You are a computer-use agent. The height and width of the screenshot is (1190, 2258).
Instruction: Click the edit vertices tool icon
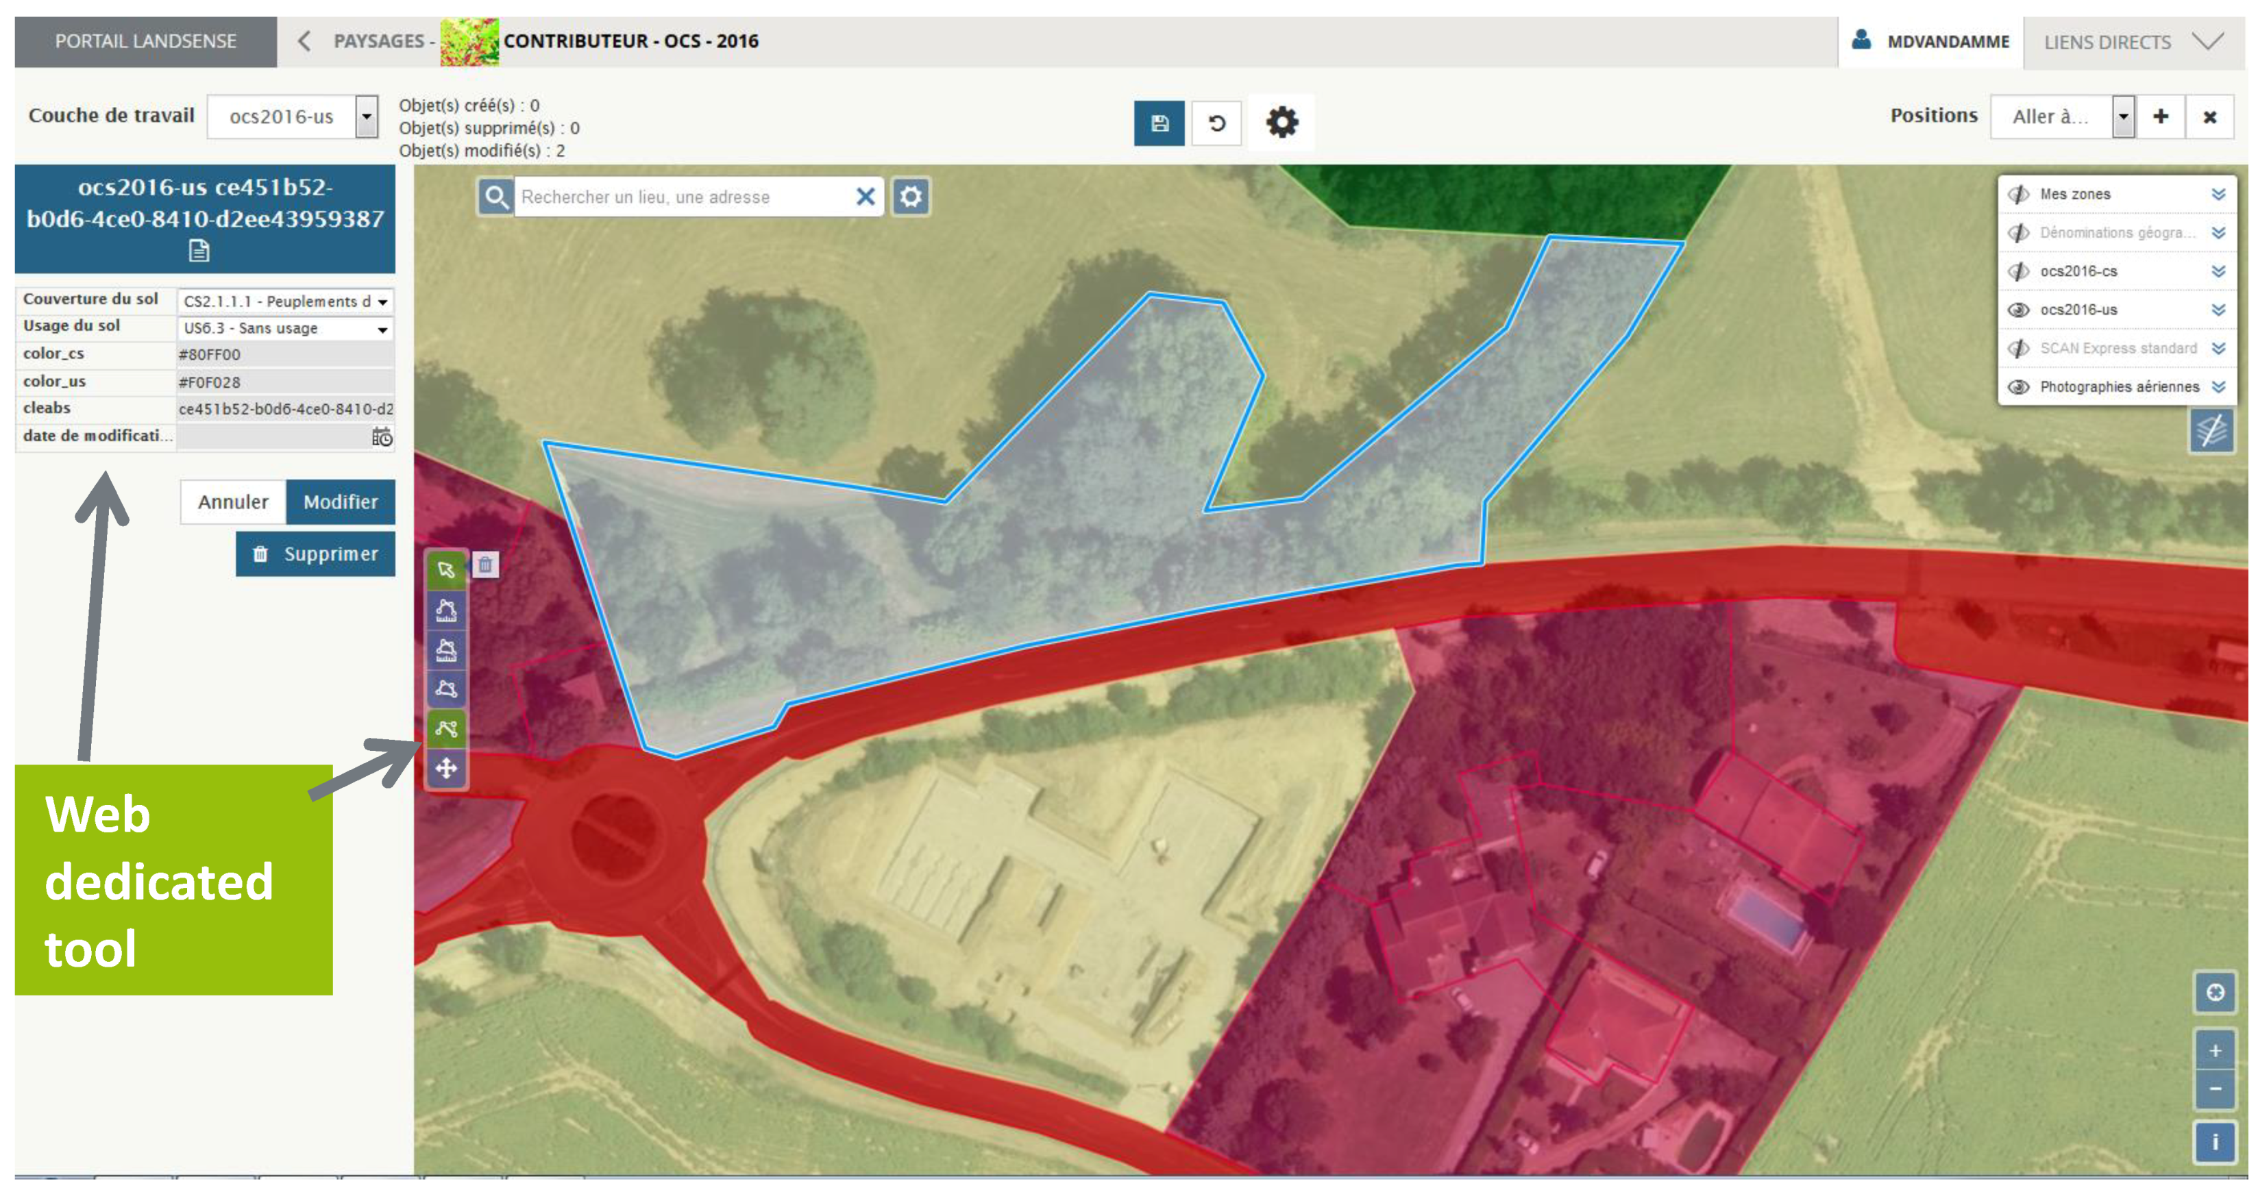click(446, 728)
